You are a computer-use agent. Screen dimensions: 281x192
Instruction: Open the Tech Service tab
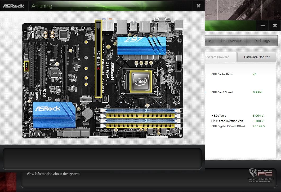click(x=231, y=41)
